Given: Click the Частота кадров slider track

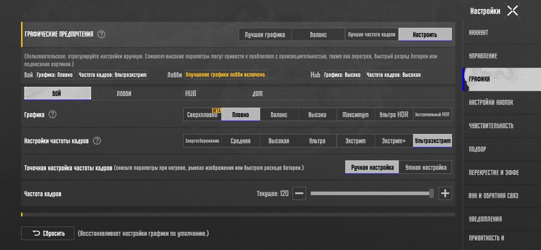Looking at the screenshot, I should point(372,193).
